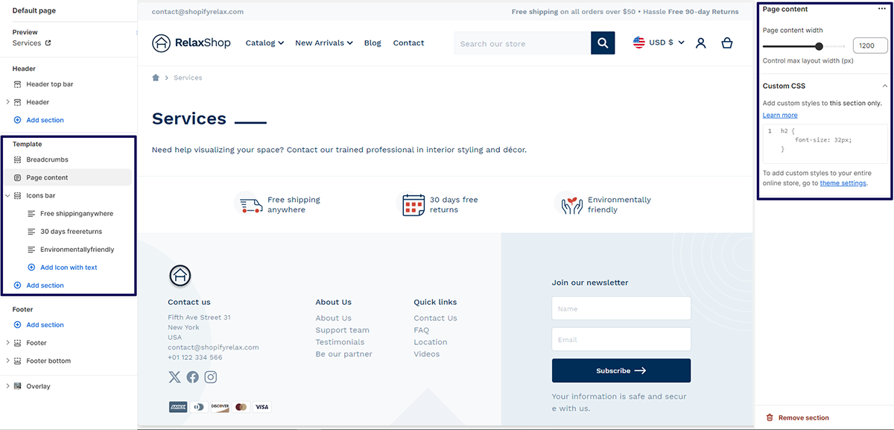Click the three-dots menu in the Page content panel

[x=883, y=9]
